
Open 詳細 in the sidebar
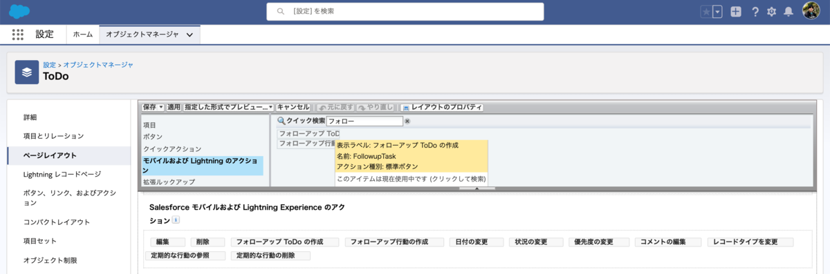[30, 117]
